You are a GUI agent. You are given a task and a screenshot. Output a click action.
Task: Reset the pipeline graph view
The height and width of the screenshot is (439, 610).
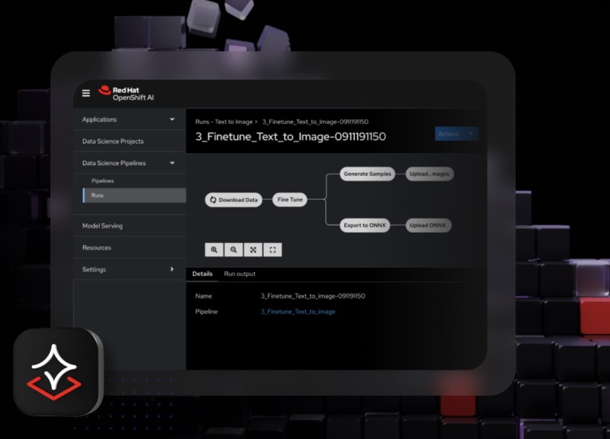click(x=273, y=250)
